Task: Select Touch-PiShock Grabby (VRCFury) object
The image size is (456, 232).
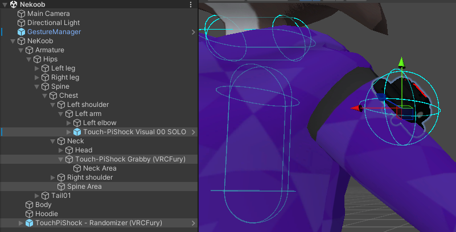Action: (x=130, y=159)
